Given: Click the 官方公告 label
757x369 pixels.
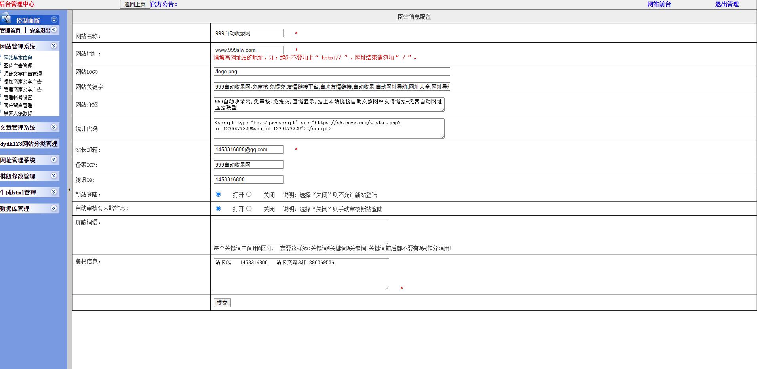Looking at the screenshot, I should (x=164, y=4).
